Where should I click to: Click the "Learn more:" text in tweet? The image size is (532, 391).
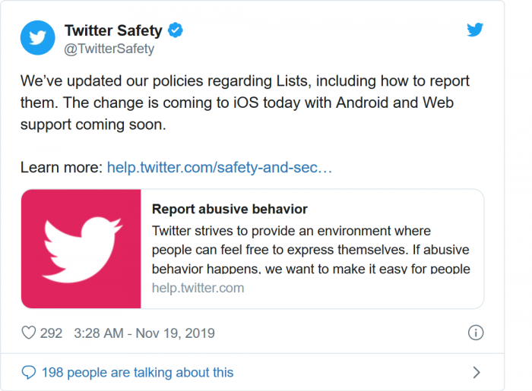point(61,167)
